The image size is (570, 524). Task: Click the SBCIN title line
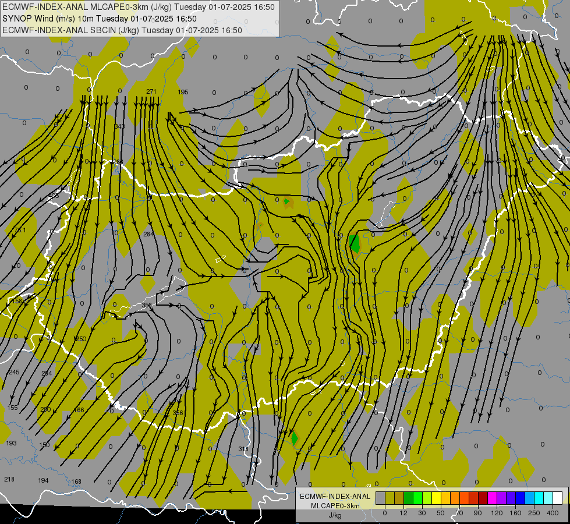tap(122, 30)
